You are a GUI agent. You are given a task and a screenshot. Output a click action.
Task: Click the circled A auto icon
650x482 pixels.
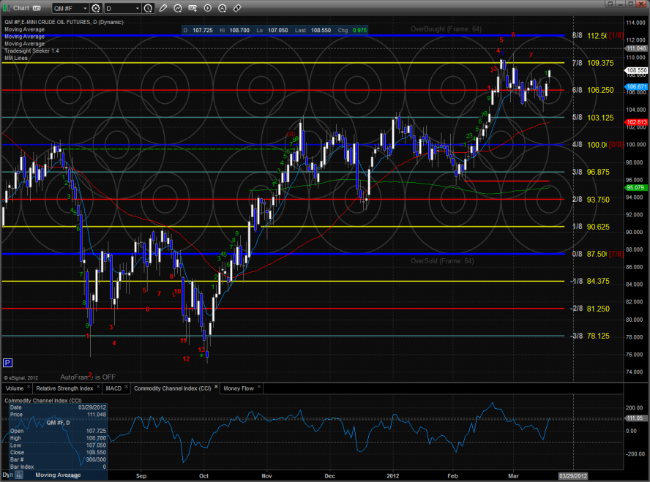coord(223,8)
